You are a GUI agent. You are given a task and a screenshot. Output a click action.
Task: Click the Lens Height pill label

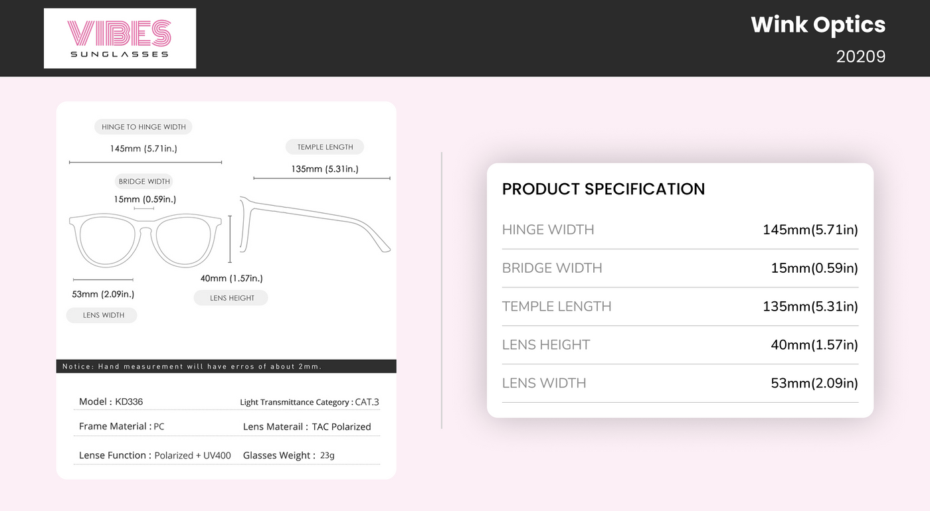click(231, 298)
